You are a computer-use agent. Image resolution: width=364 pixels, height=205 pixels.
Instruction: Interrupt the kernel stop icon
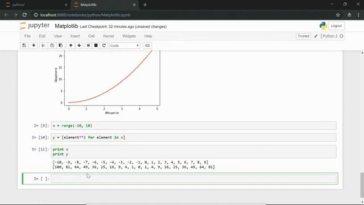pyautogui.click(x=96, y=46)
